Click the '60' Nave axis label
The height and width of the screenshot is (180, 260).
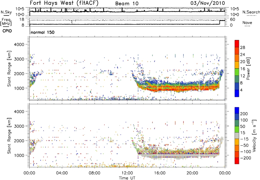pyautogui.click(x=232, y=19)
